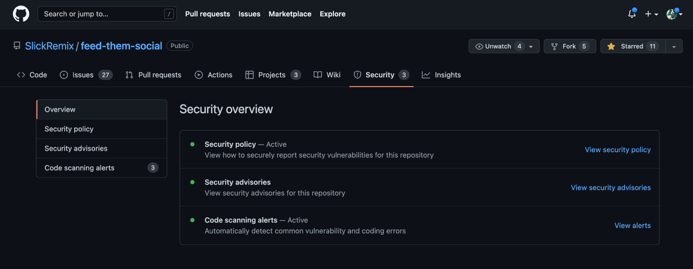Screen dimensions: 693x269
Task: Click the Unwatch eye button
Action: coord(504,47)
